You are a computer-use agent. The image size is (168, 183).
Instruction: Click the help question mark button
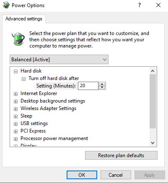pyautogui.click(x=140, y=5)
